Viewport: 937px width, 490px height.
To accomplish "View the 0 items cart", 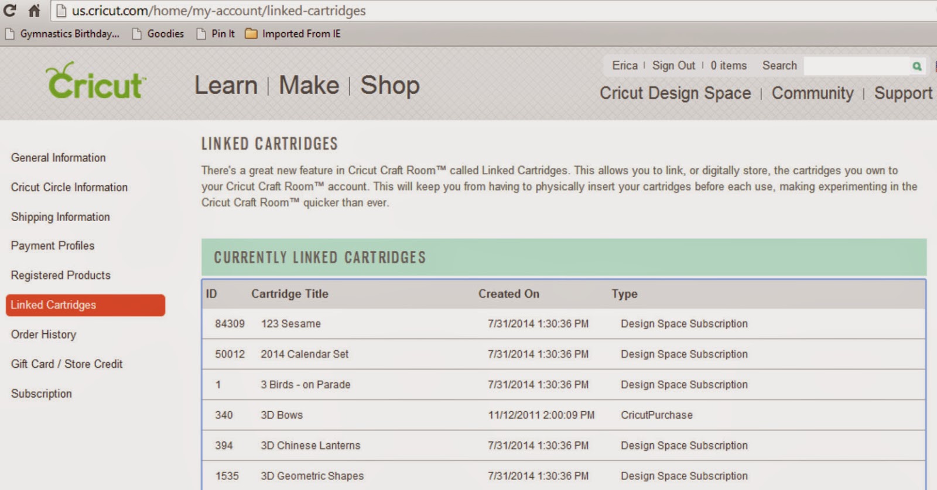I will click(x=729, y=65).
